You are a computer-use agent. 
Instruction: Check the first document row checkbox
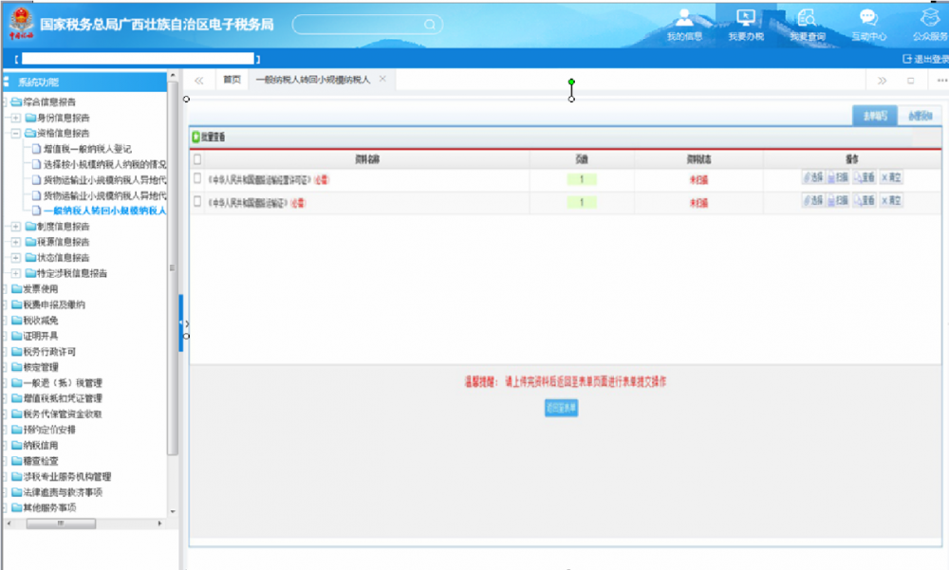coord(197,177)
